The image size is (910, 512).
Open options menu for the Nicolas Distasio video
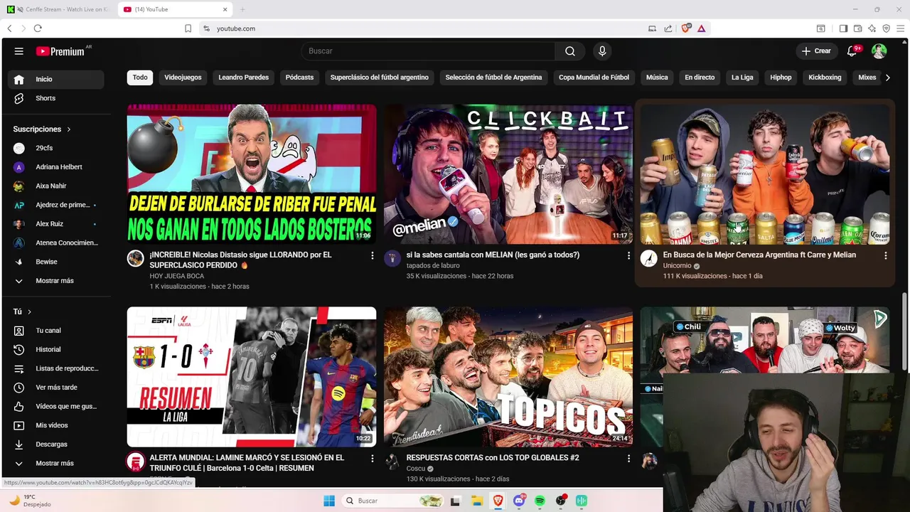[372, 255]
